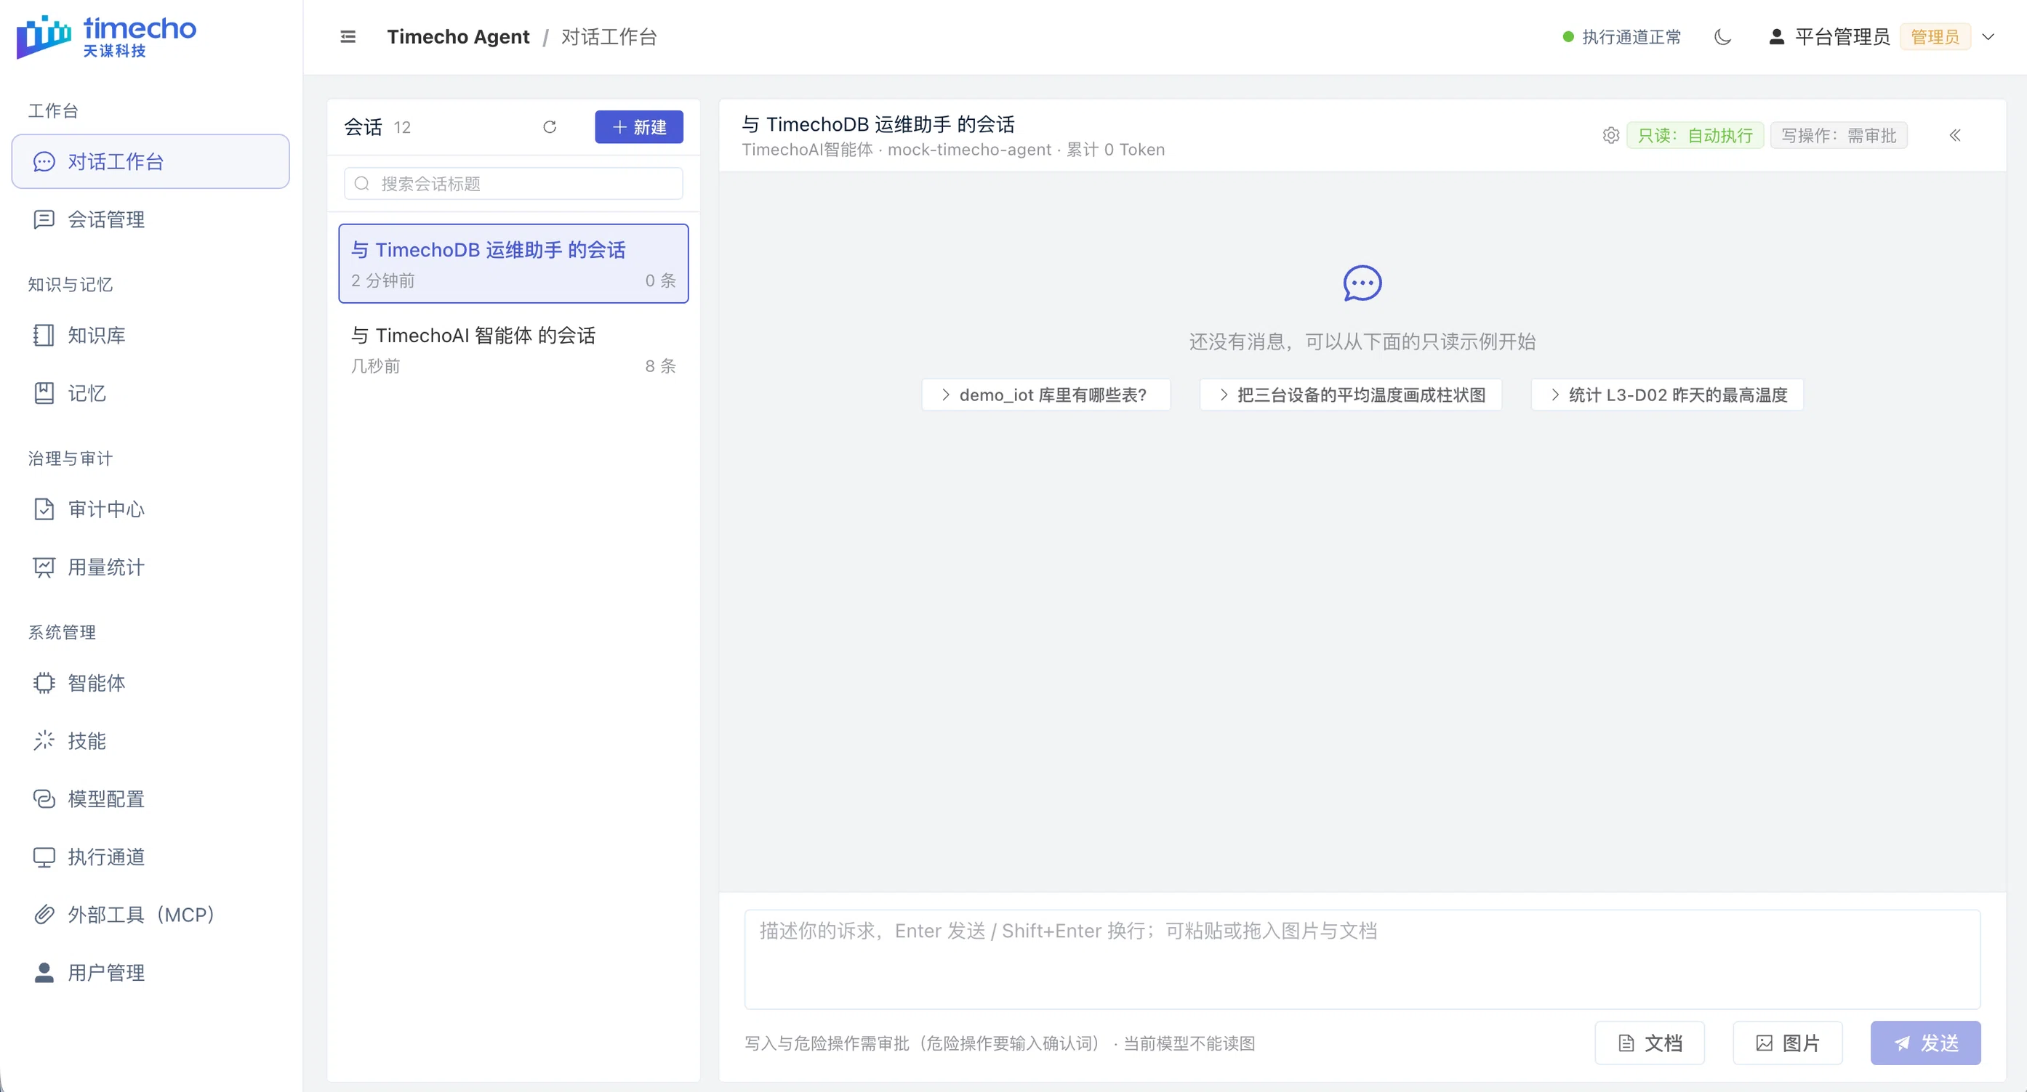Attach an image with 图片 button

[1788, 1043]
